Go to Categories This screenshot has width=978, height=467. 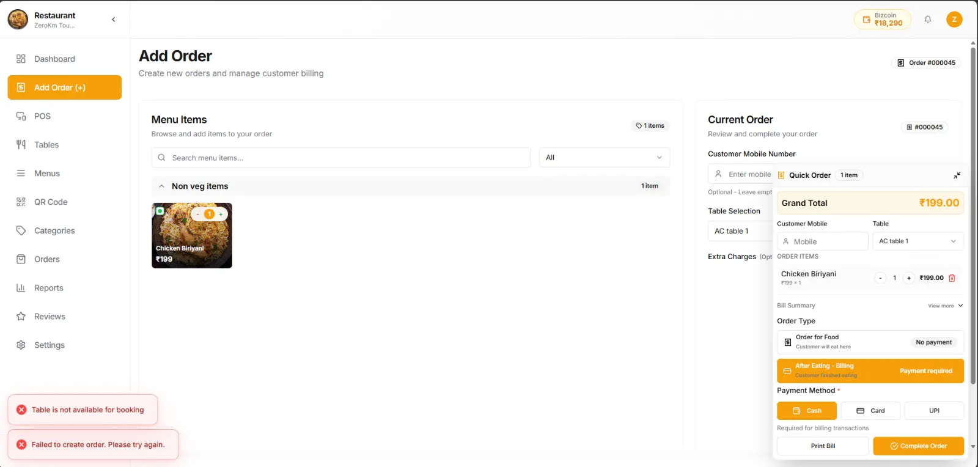pos(64,230)
